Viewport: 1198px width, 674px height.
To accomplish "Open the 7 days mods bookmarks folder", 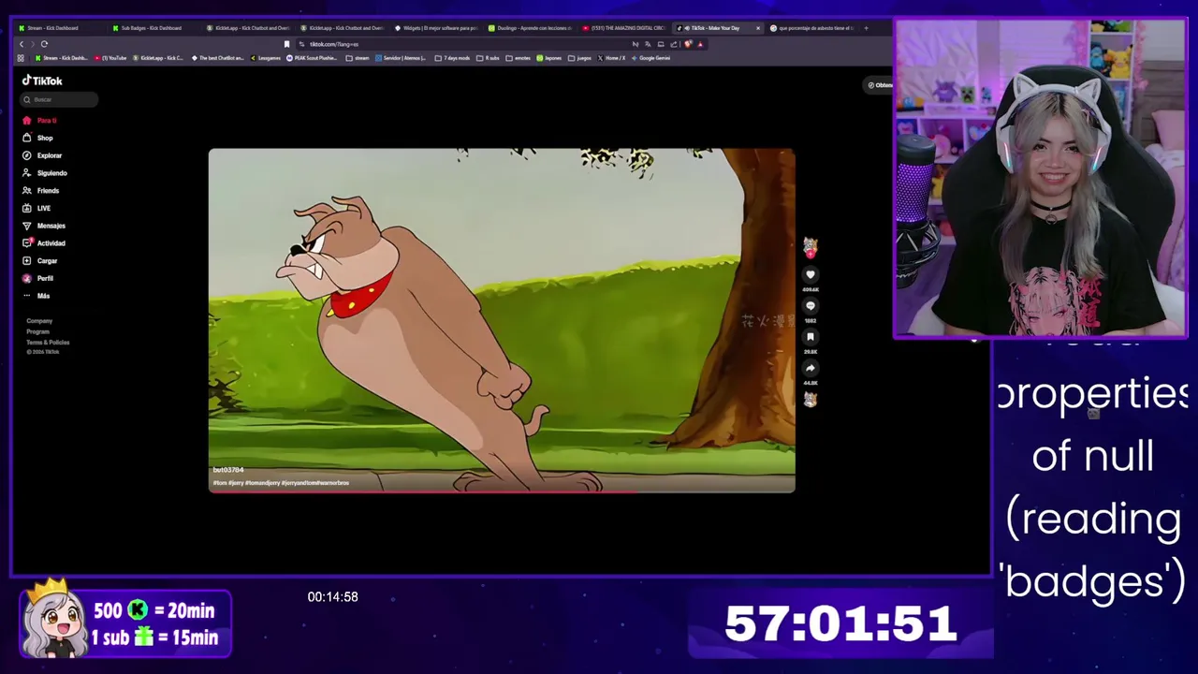I will (453, 58).
